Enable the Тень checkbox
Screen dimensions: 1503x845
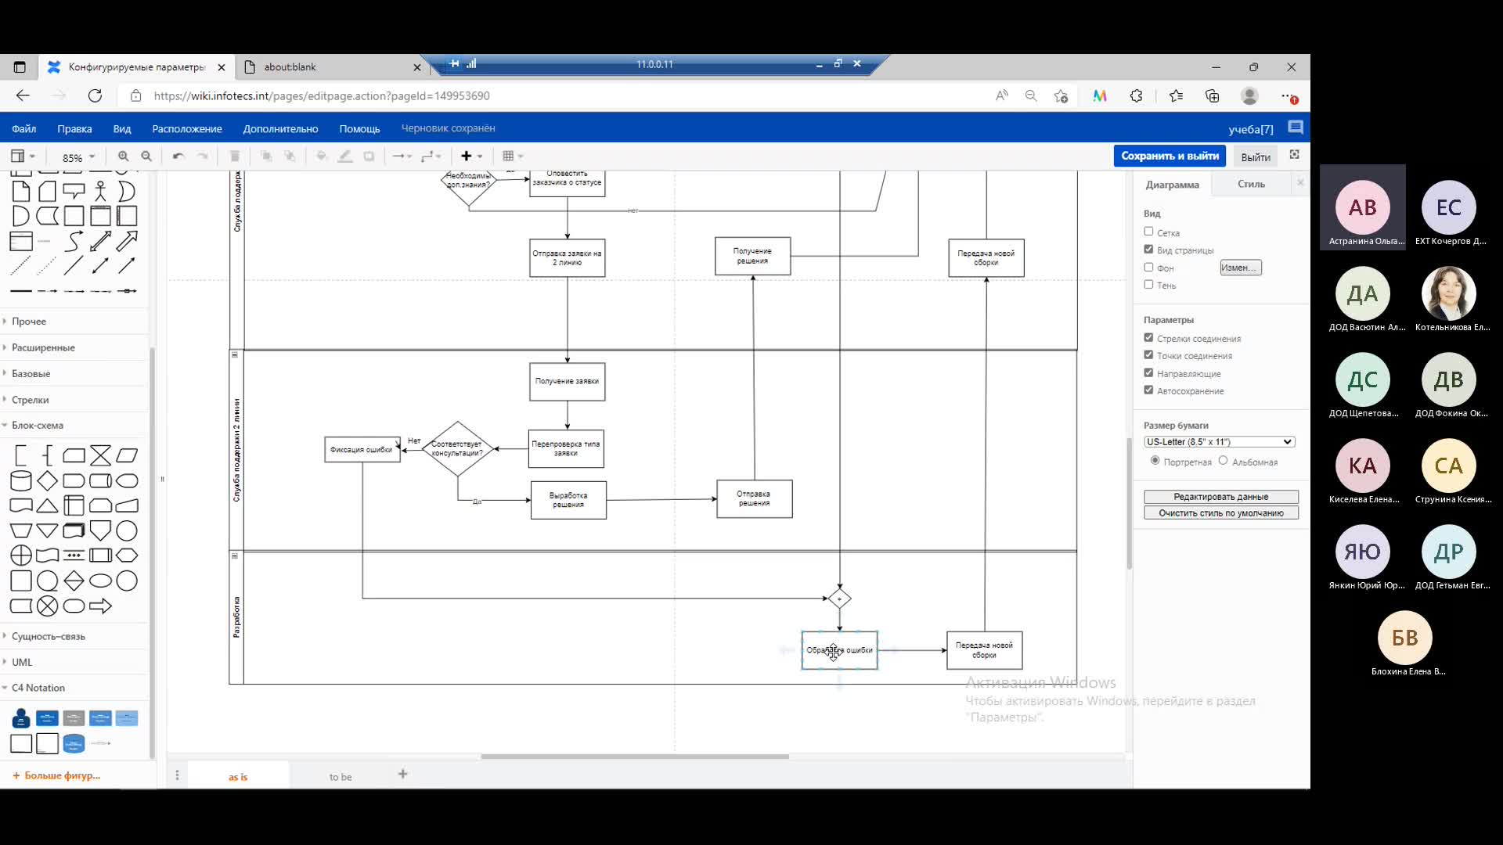pyautogui.click(x=1148, y=285)
